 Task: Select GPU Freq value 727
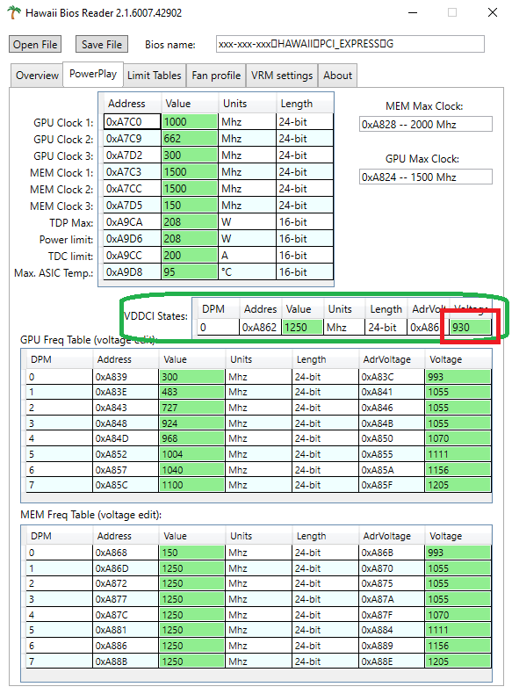coord(191,408)
